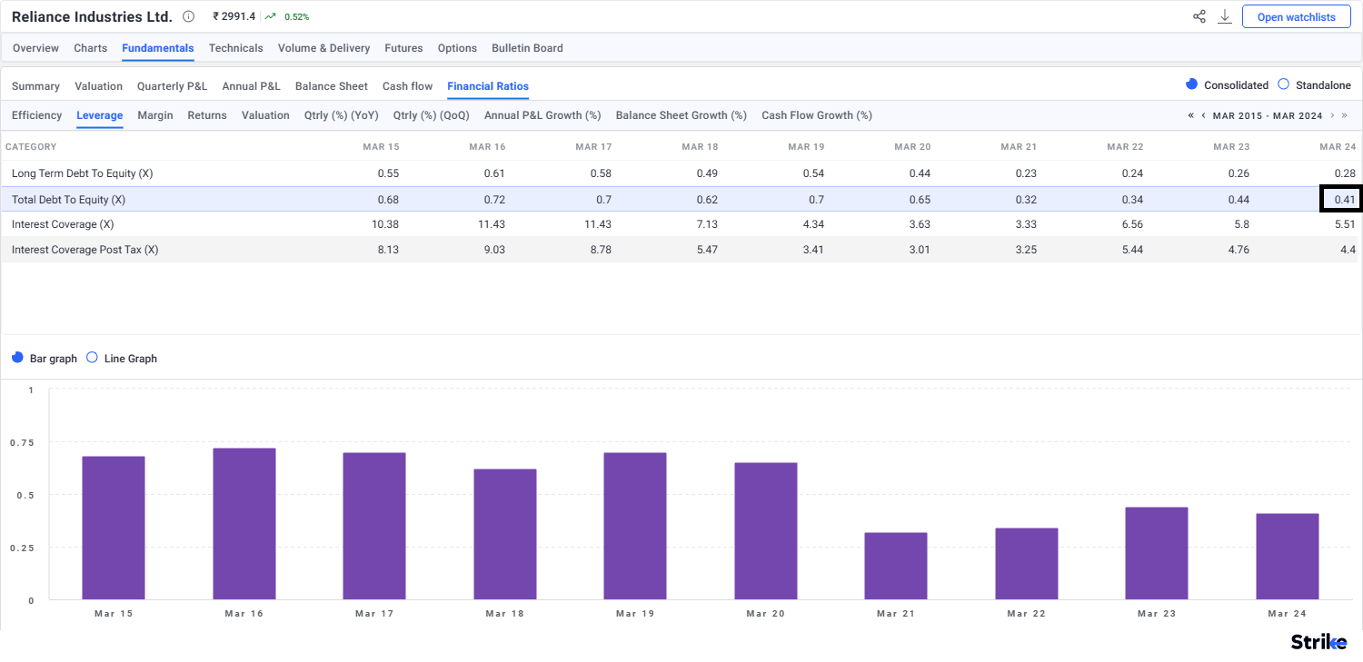Click the Mar 21 bar in chart
The image size is (1363, 662).
point(896,566)
